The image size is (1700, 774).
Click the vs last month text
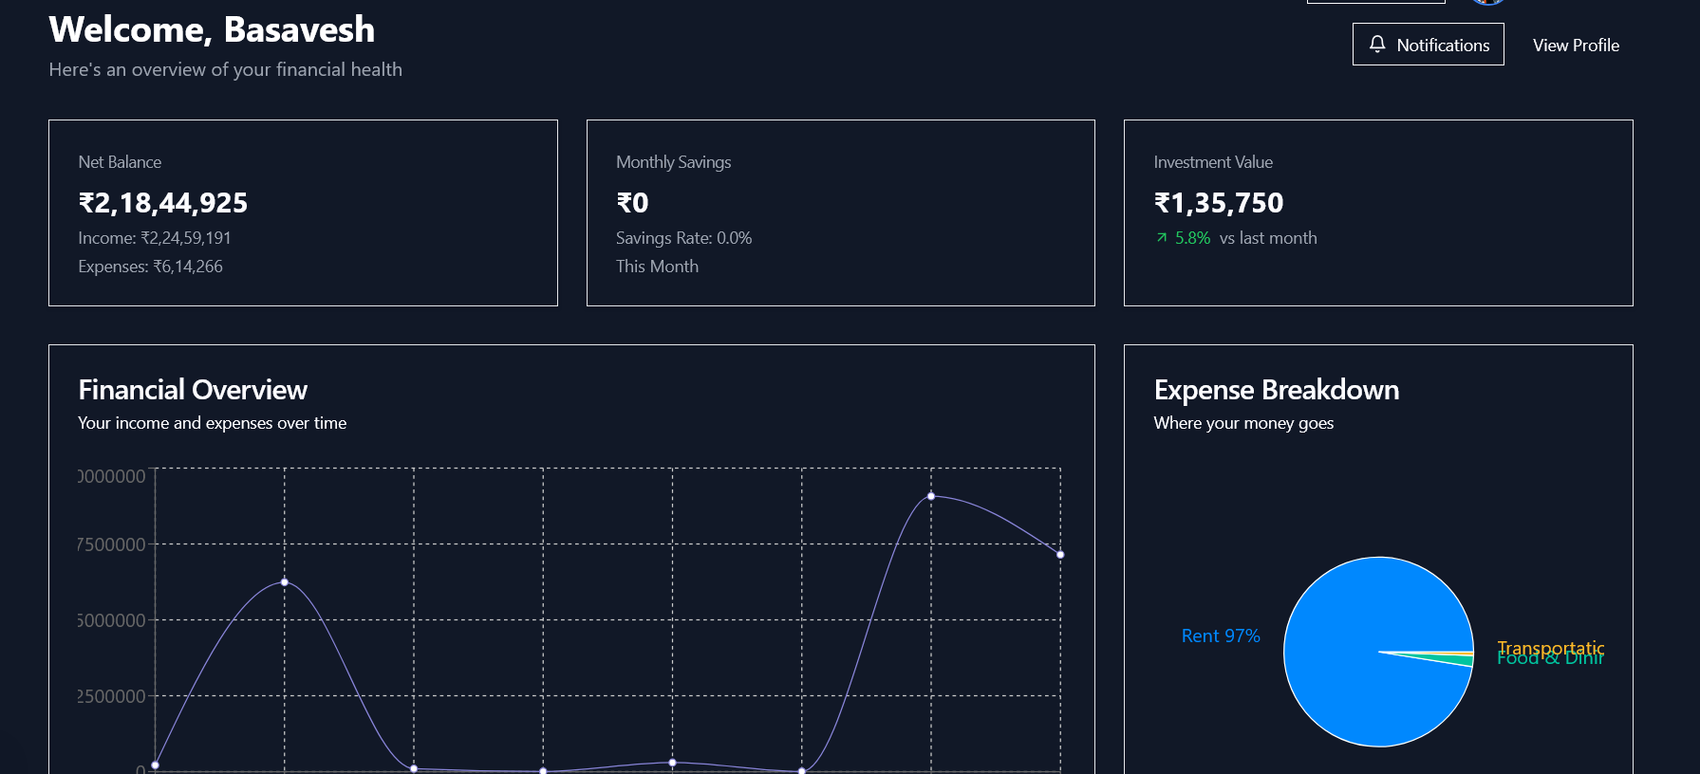(1268, 238)
